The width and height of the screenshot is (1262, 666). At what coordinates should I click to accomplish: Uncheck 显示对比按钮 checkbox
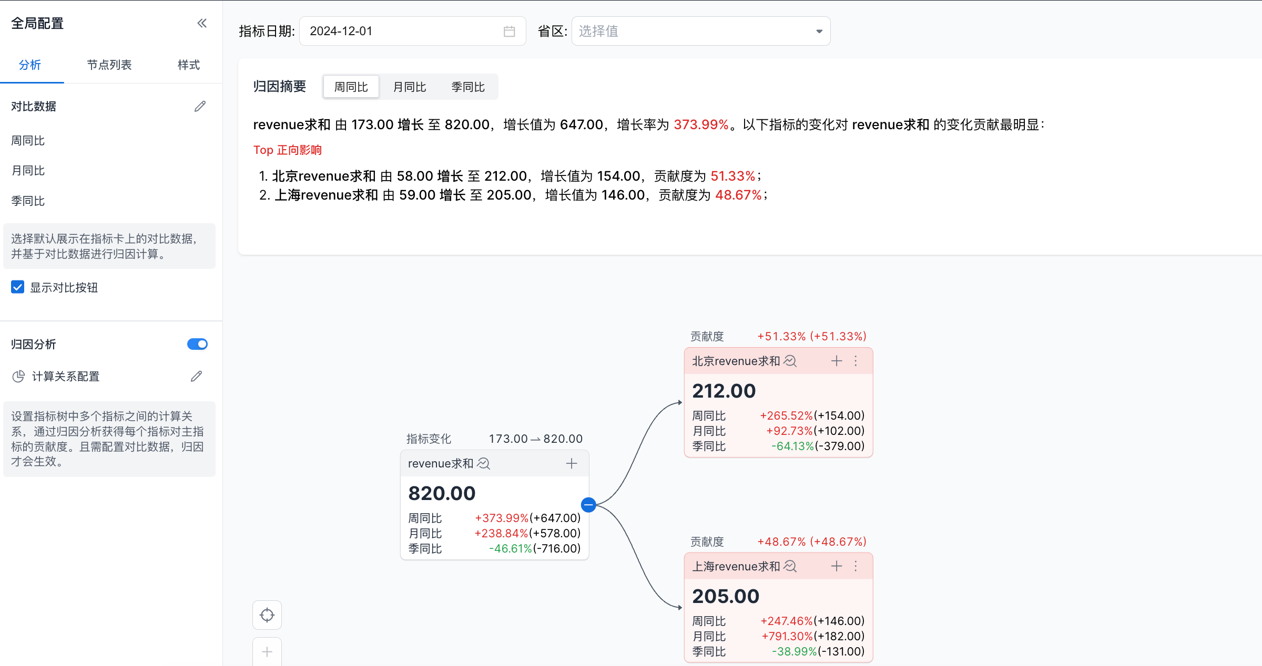18,287
